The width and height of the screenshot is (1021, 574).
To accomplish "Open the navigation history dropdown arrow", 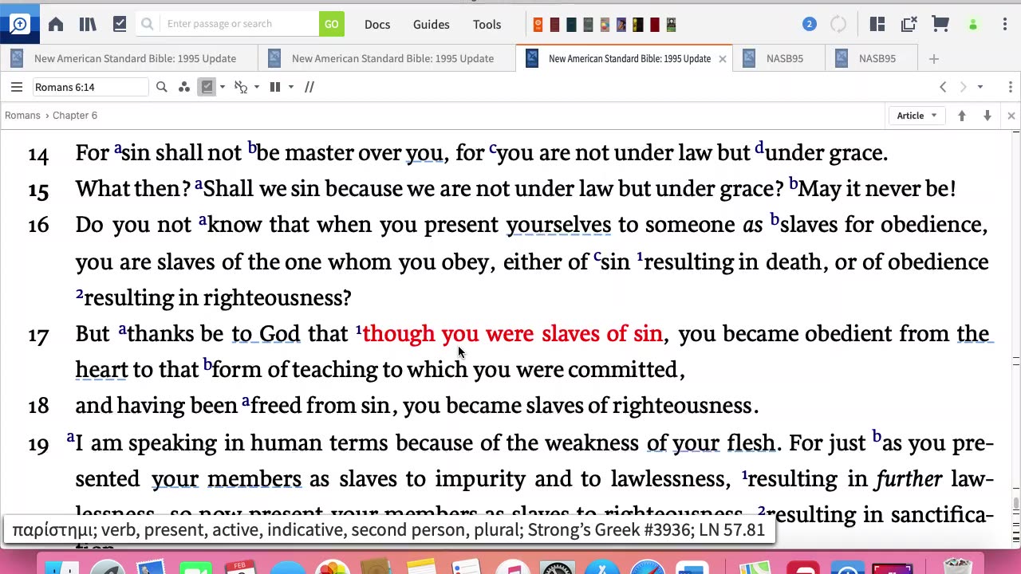I will click(980, 87).
